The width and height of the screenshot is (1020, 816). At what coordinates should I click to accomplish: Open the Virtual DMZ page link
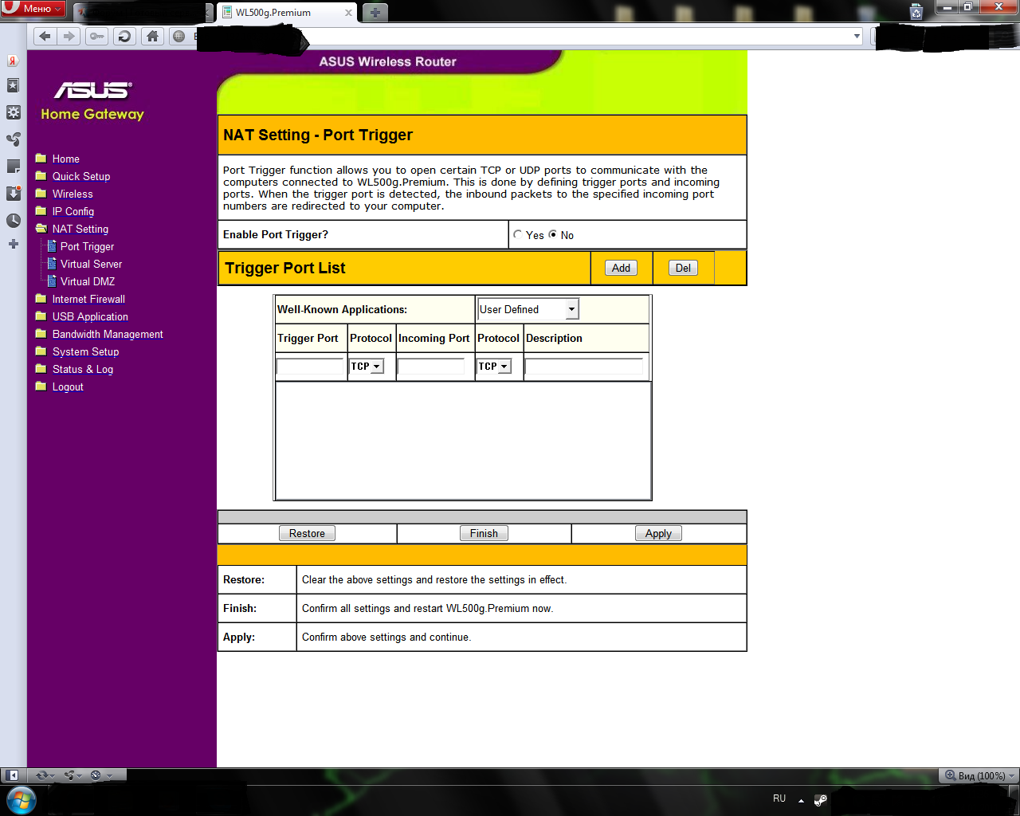coord(88,281)
